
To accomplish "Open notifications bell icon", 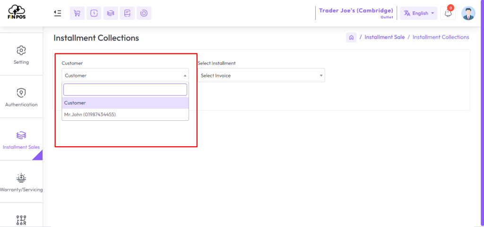I will click(x=448, y=13).
